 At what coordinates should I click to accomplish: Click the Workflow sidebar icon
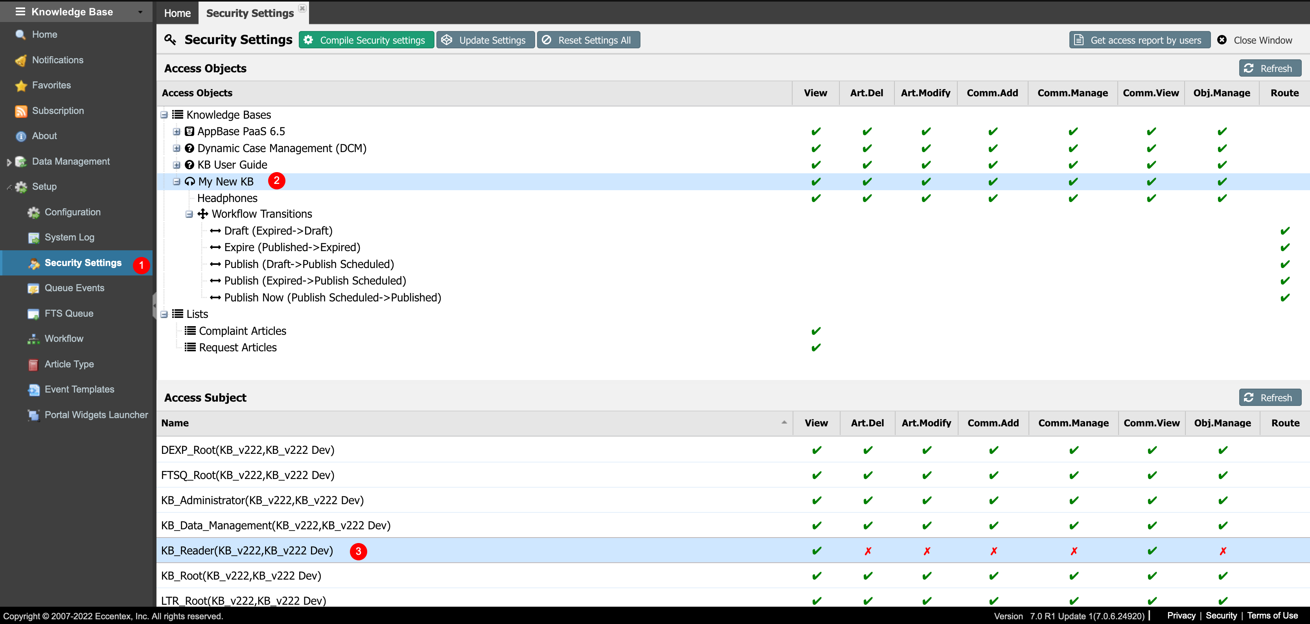(33, 340)
